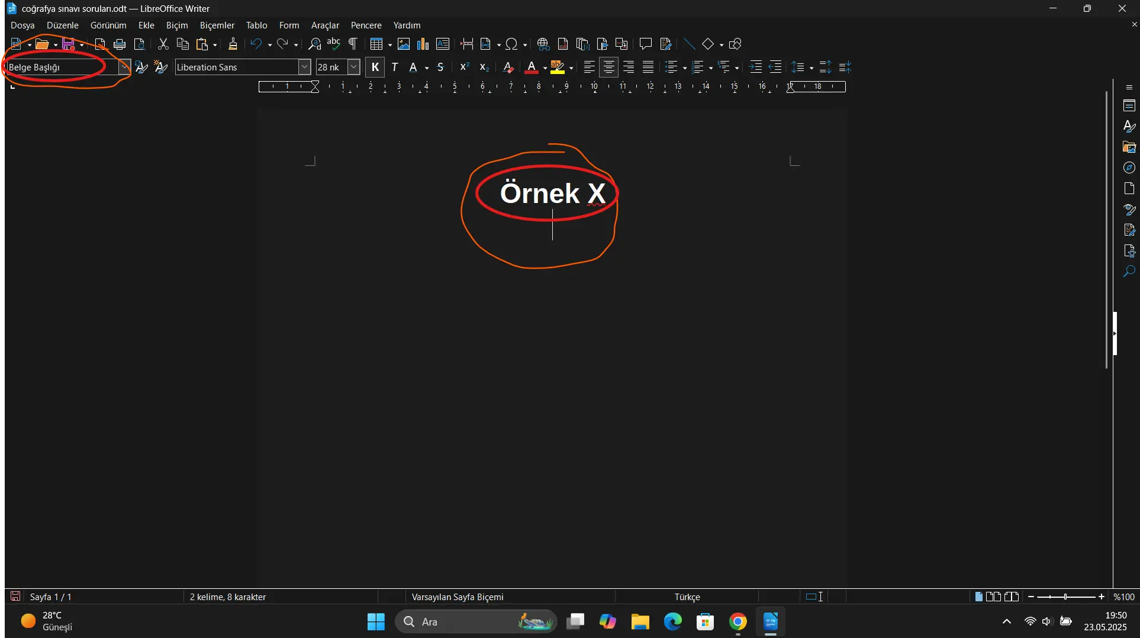The height and width of the screenshot is (638, 1140).
Task: Expand the paragraph style dropdown
Action: [x=124, y=67]
